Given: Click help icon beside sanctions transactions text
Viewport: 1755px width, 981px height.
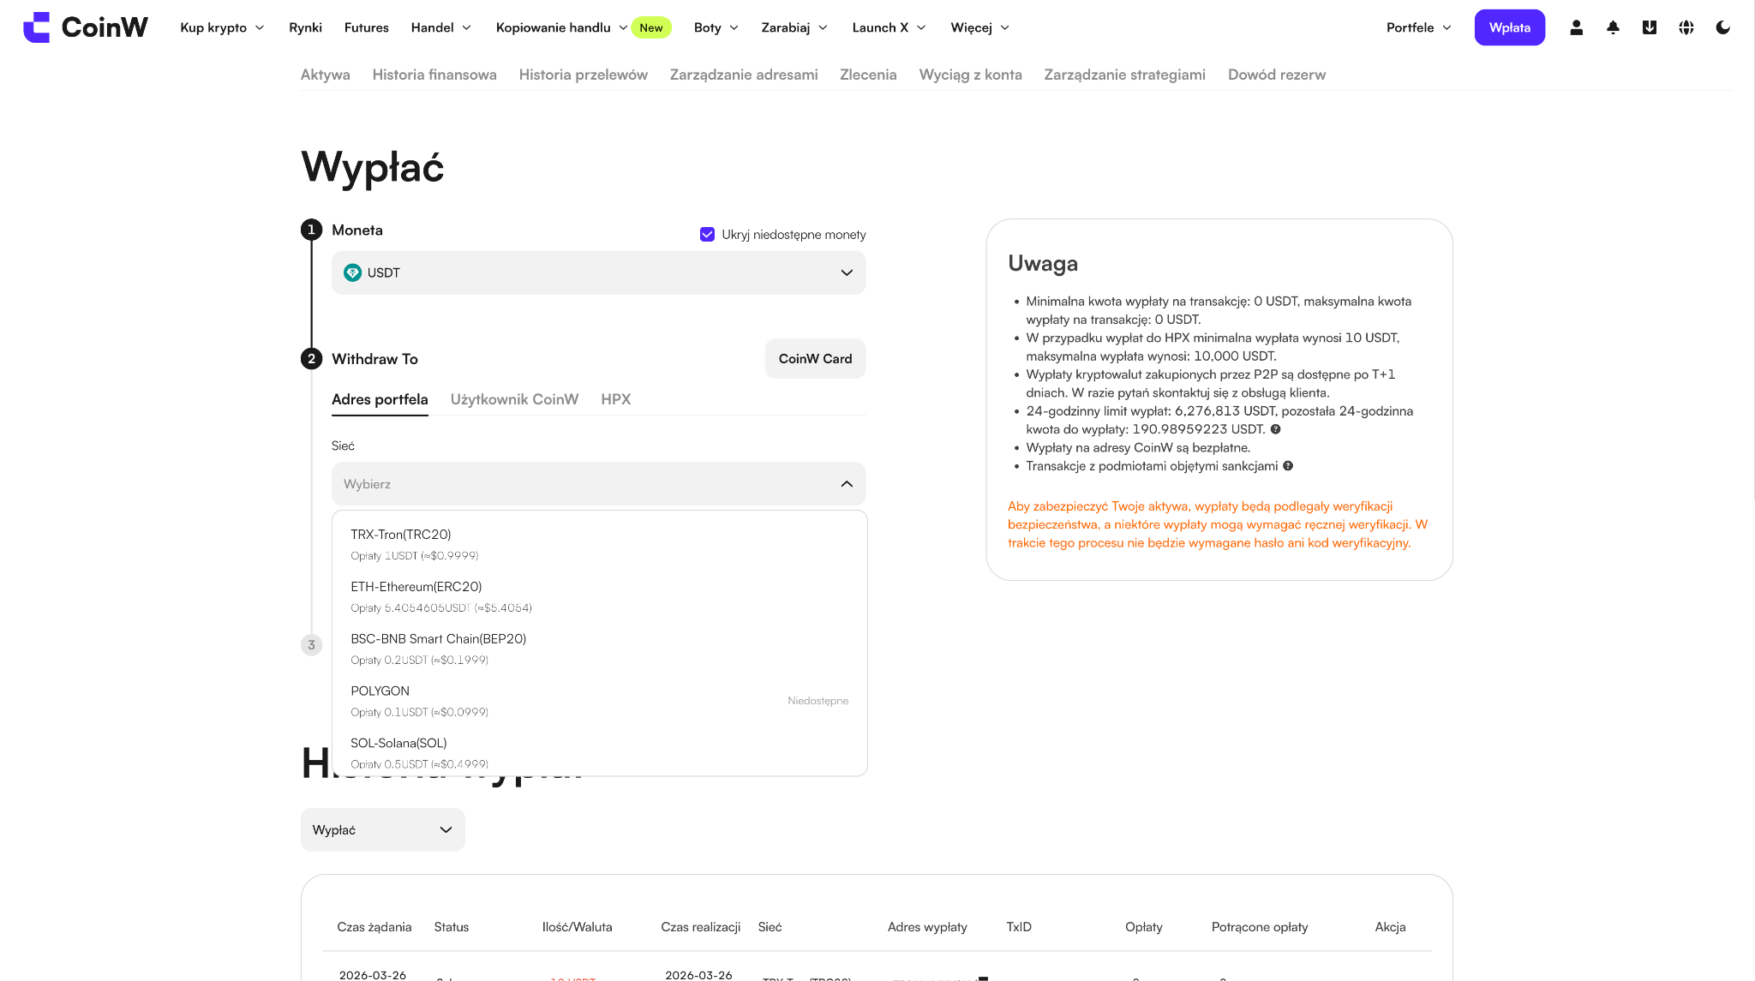Looking at the screenshot, I should click(1288, 466).
